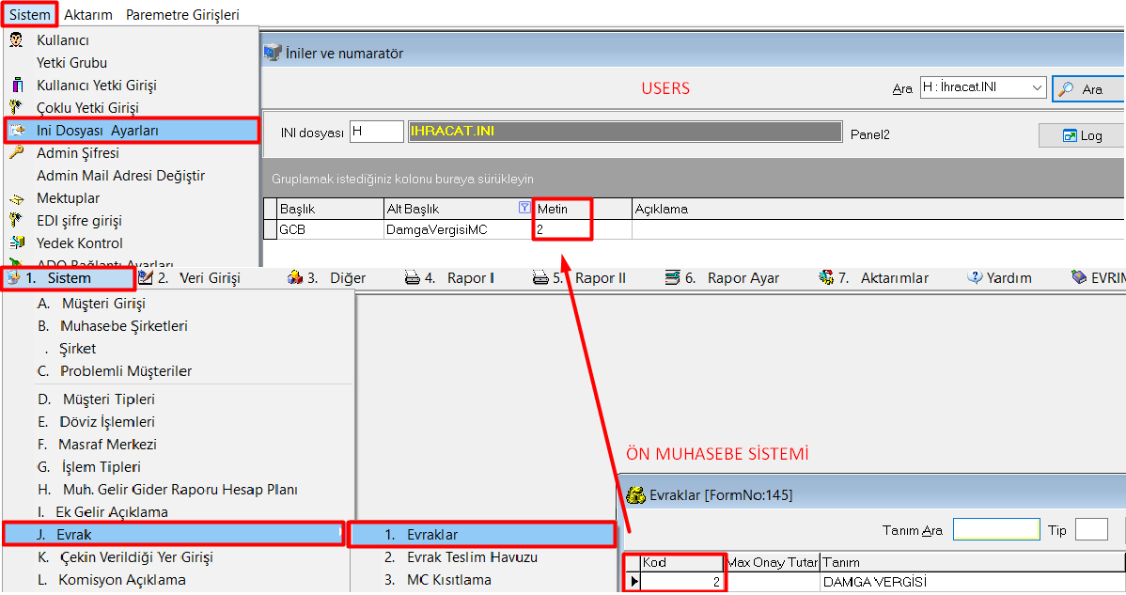Select Admin Mail Adresi Değiştir entry

tap(120, 176)
